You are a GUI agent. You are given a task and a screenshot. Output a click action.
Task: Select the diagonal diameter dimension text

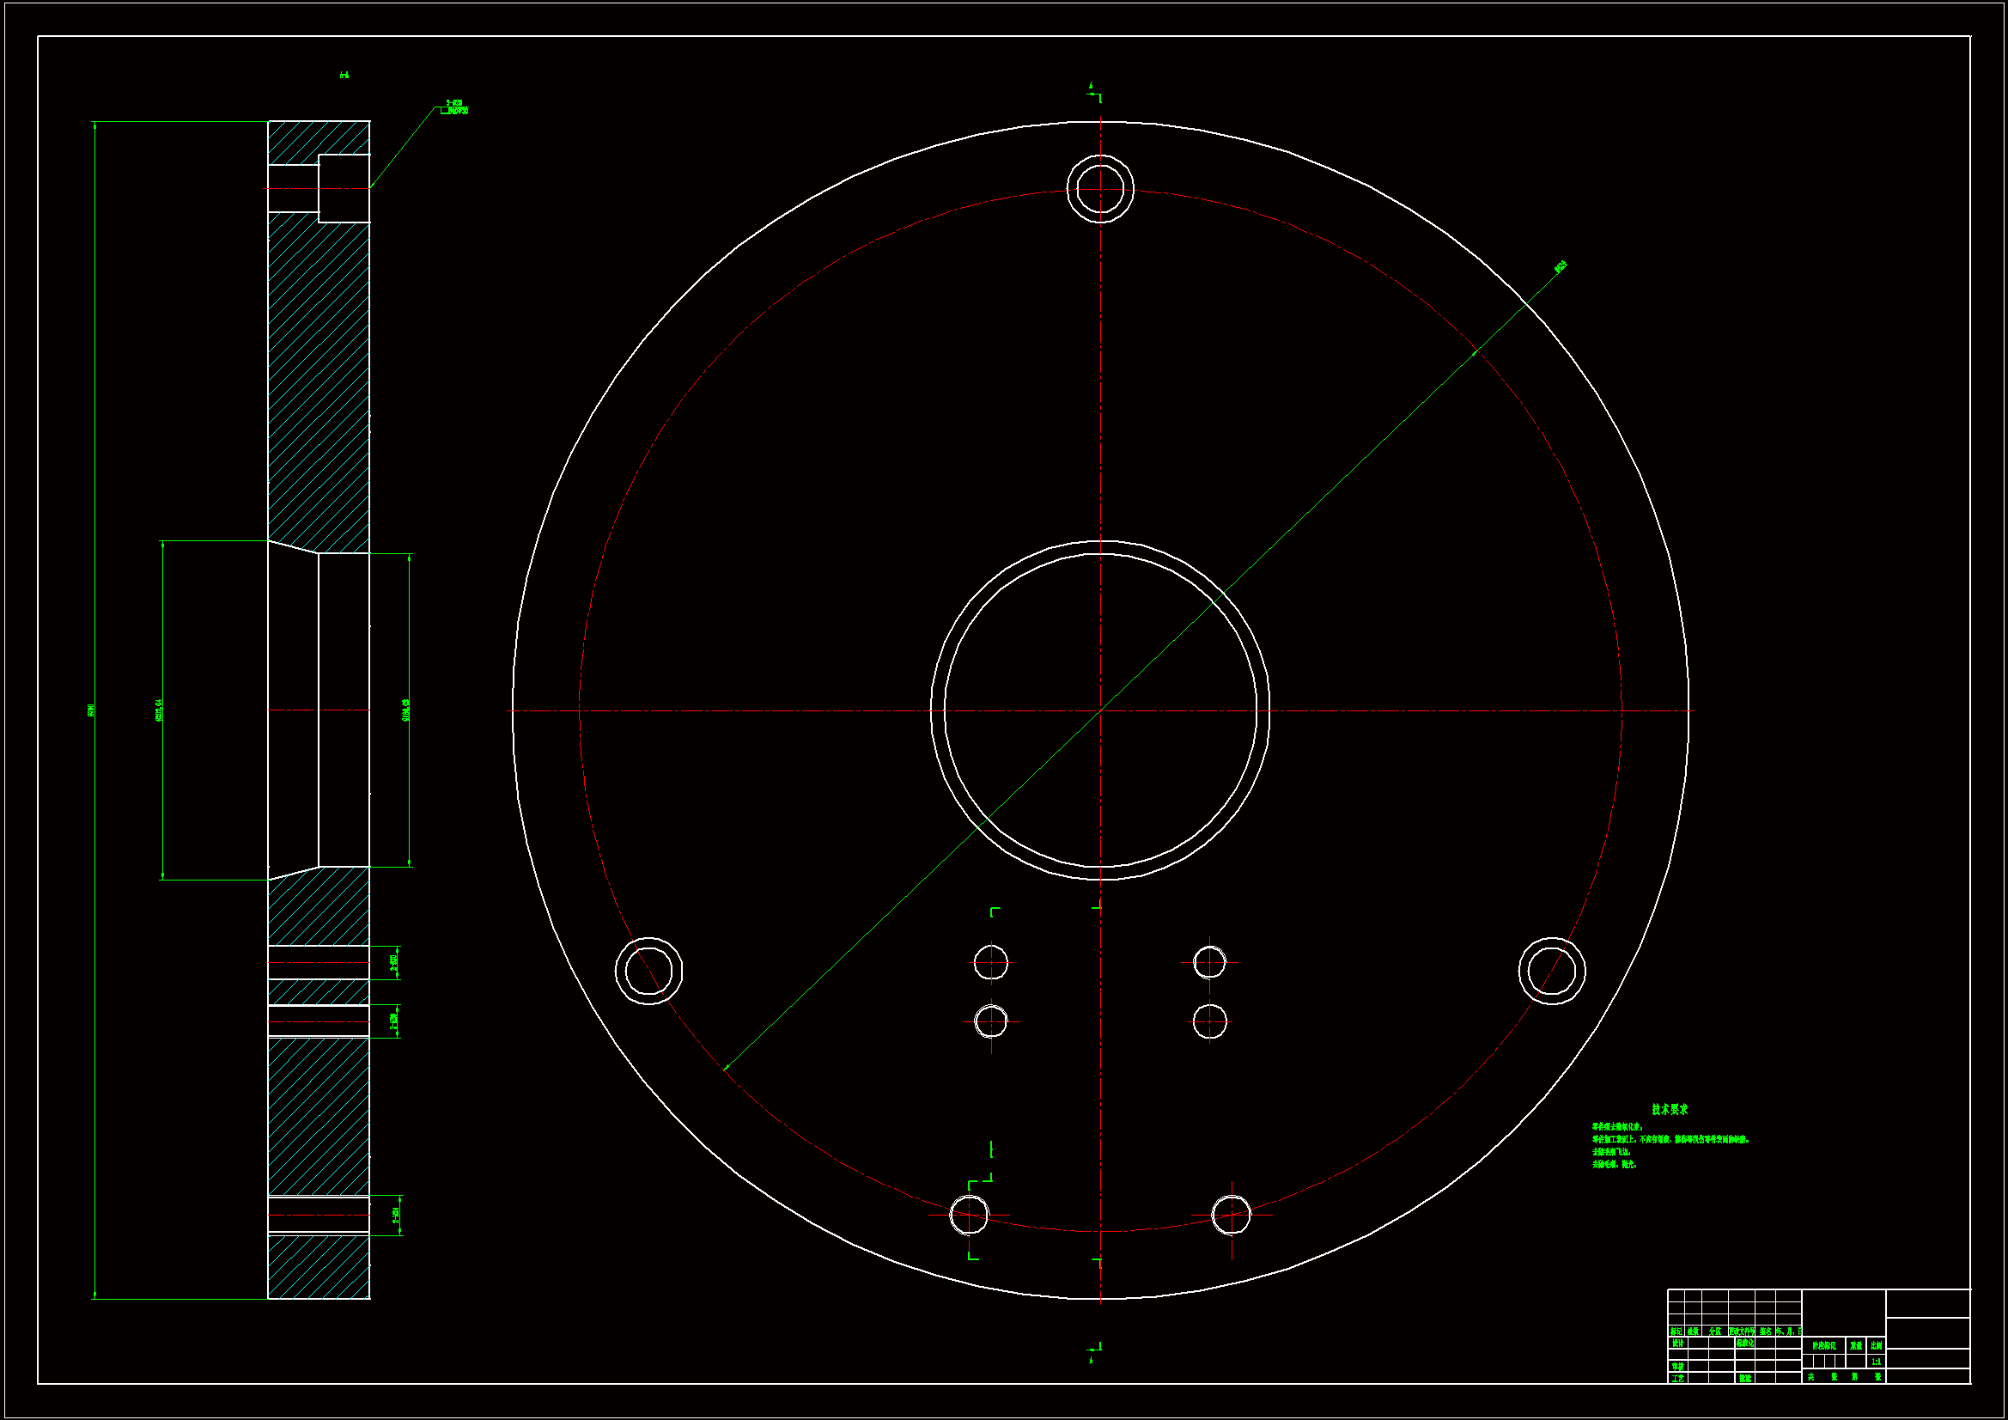(x=1561, y=267)
